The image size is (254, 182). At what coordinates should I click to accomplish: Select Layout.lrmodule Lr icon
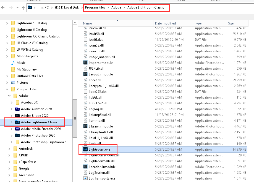coord(85,74)
